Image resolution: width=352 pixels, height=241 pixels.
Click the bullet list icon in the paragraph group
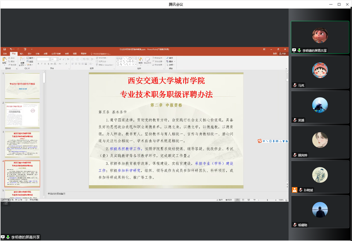click(72, 59)
